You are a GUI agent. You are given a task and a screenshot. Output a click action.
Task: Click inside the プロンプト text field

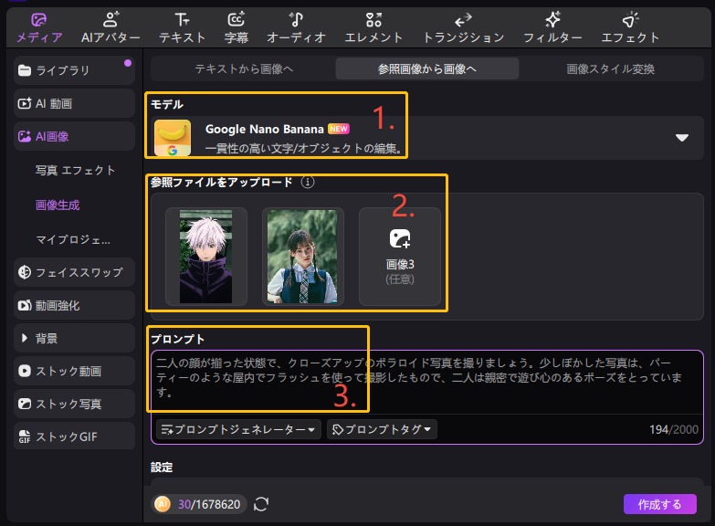click(x=427, y=383)
